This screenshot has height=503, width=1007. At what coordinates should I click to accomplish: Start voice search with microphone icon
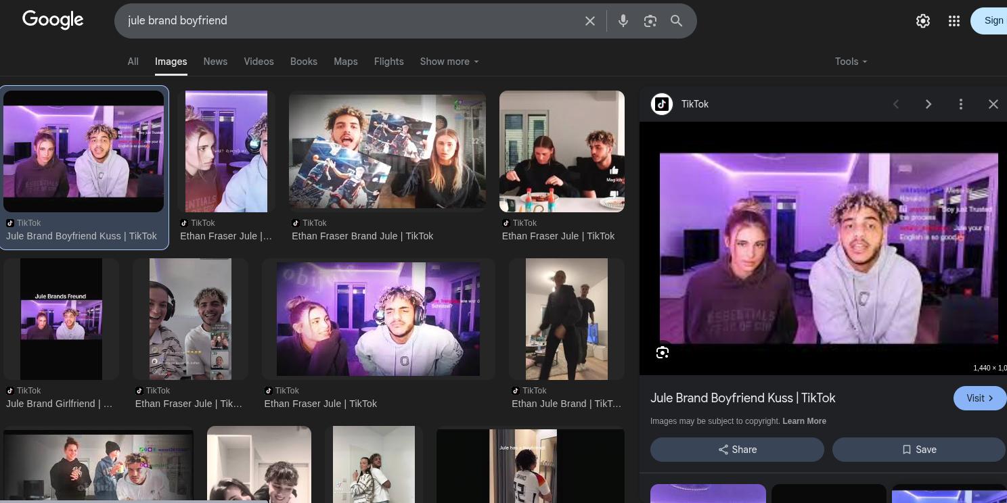pos(623,21)
